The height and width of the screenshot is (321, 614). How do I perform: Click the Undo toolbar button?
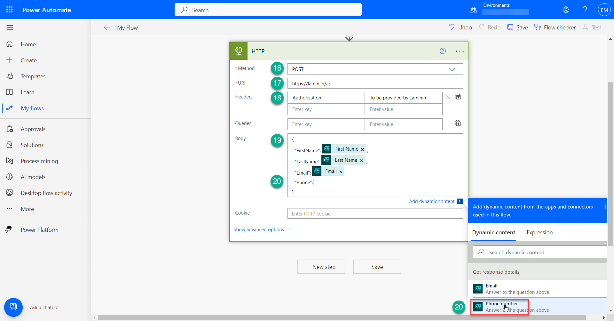(460, 27)
